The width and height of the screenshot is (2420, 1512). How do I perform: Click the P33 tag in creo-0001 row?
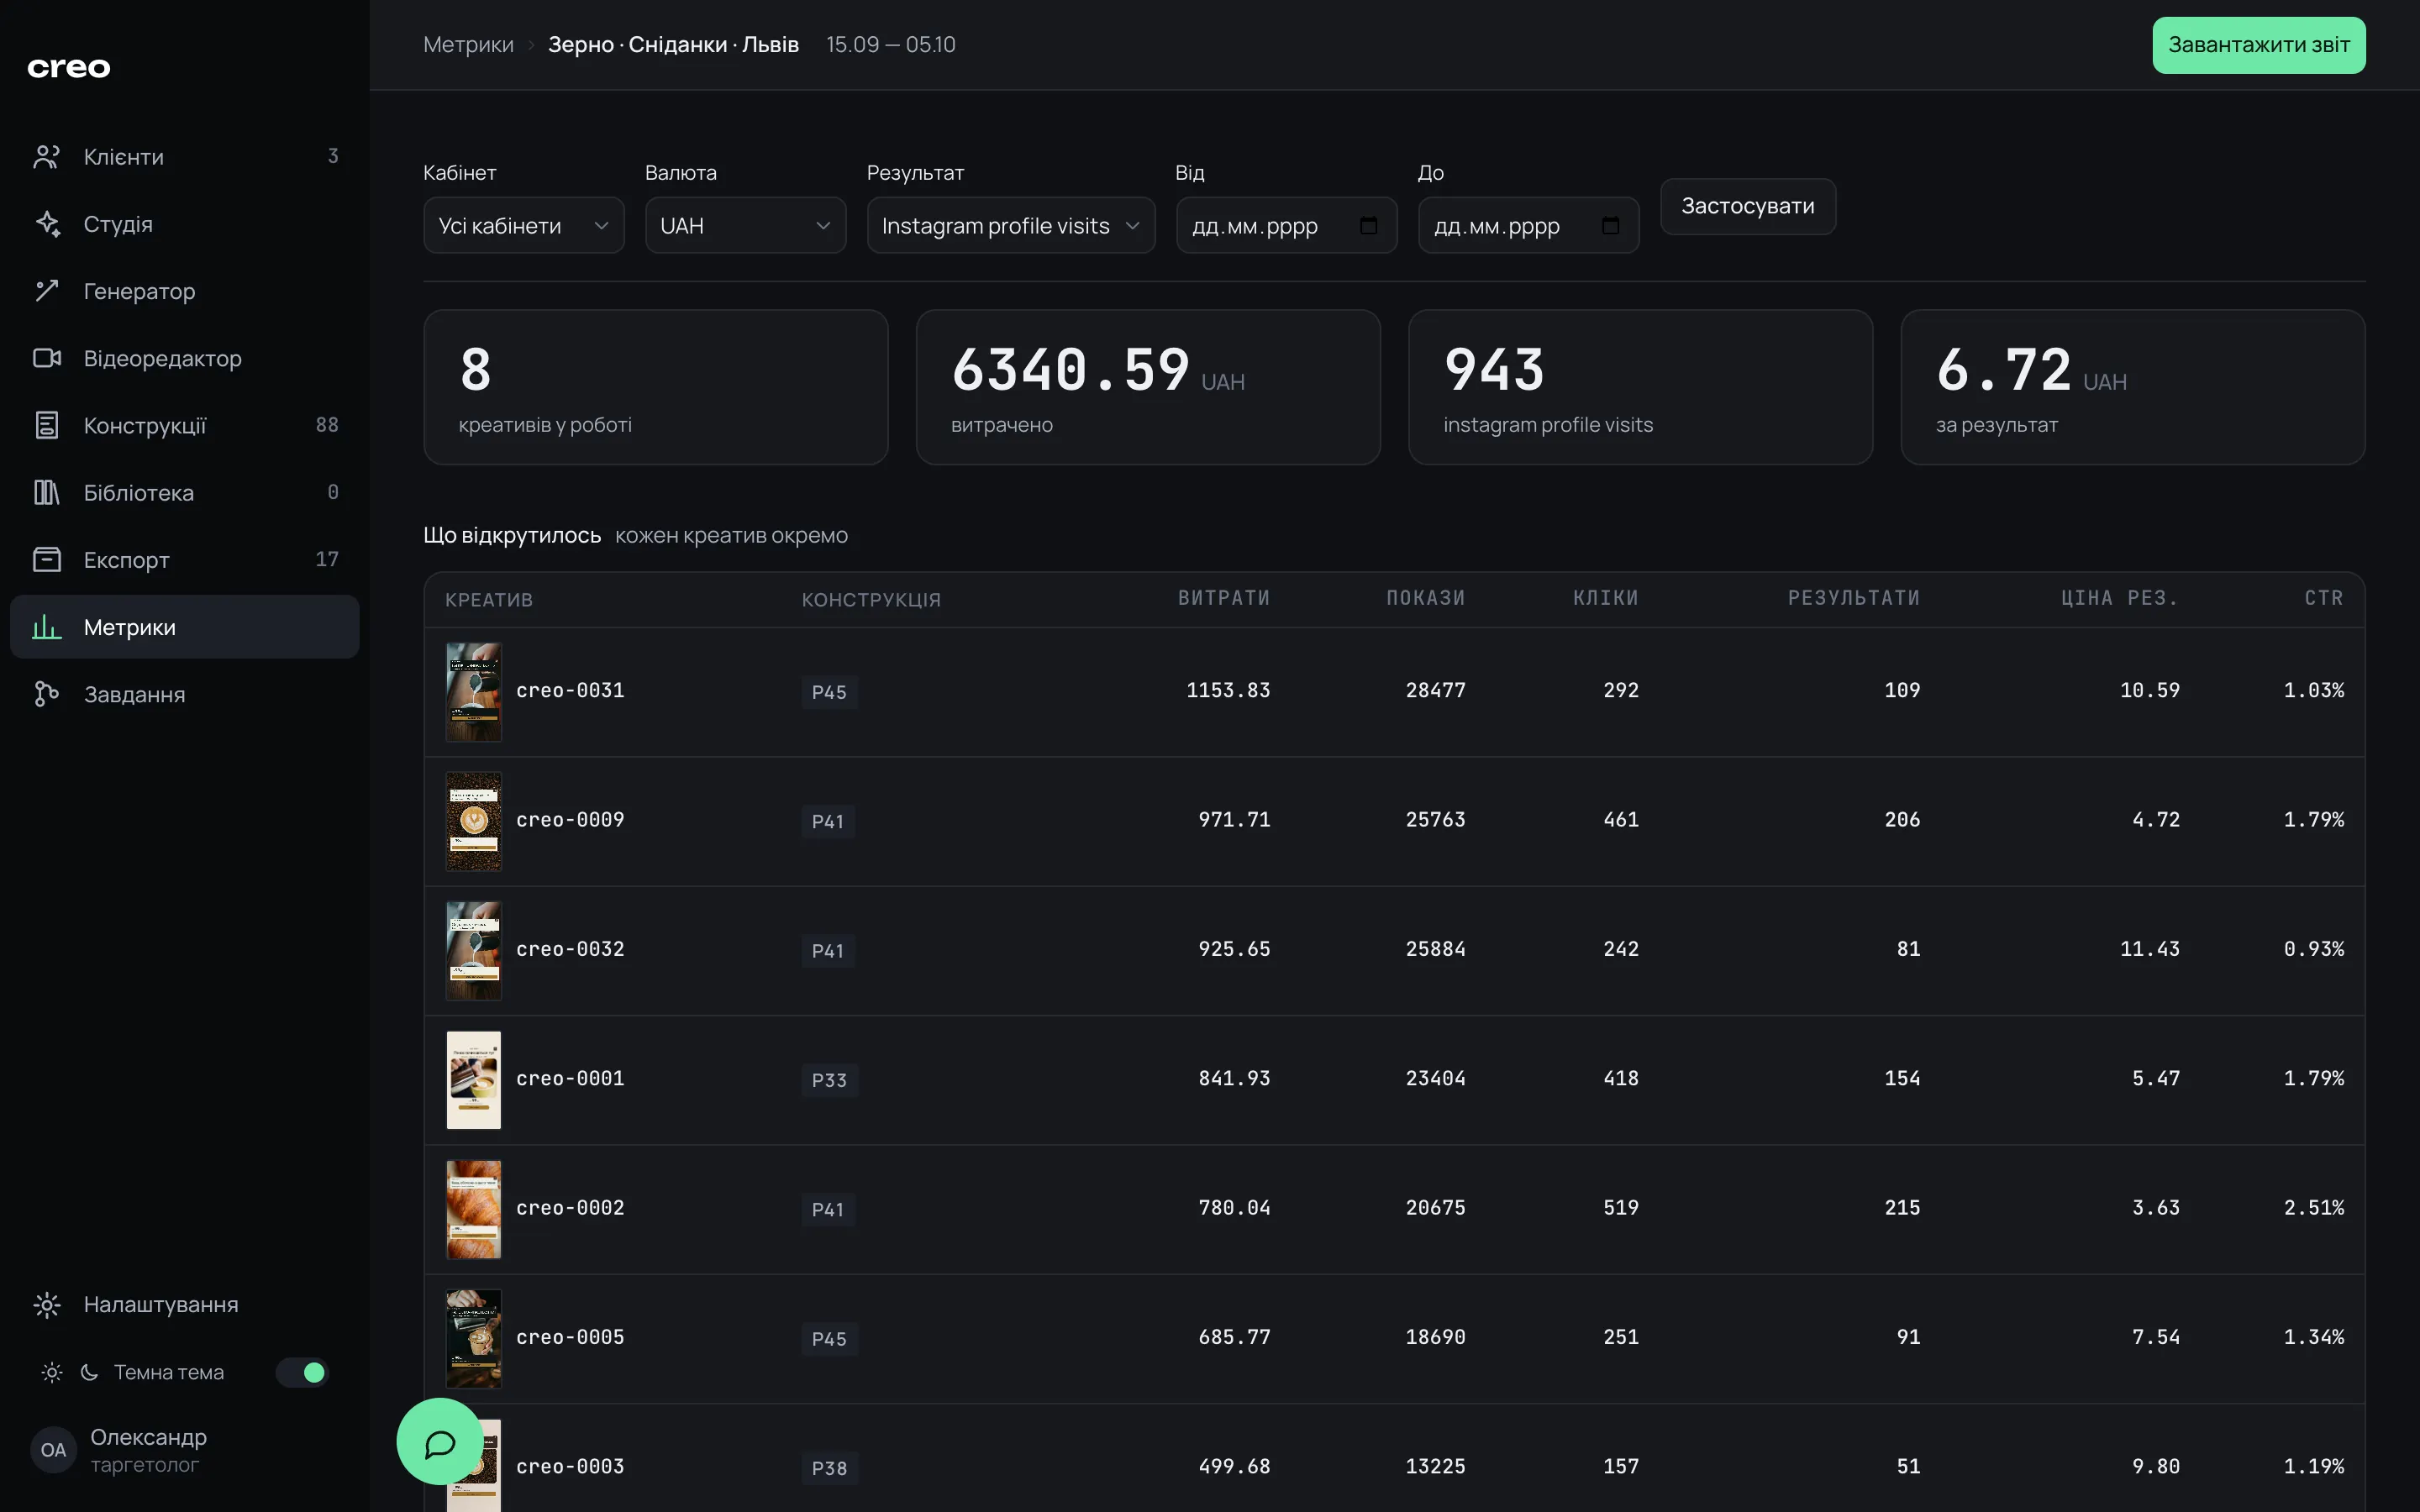829,1080
